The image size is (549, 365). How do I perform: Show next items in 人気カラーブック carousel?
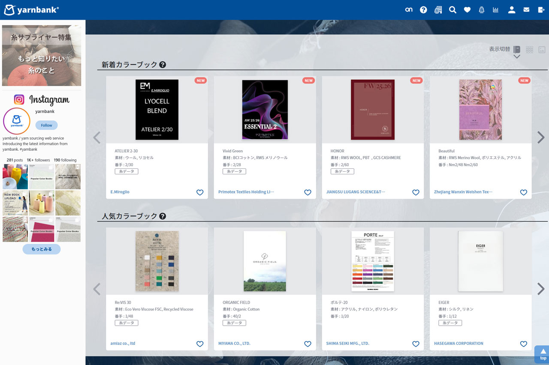point(541,289)
